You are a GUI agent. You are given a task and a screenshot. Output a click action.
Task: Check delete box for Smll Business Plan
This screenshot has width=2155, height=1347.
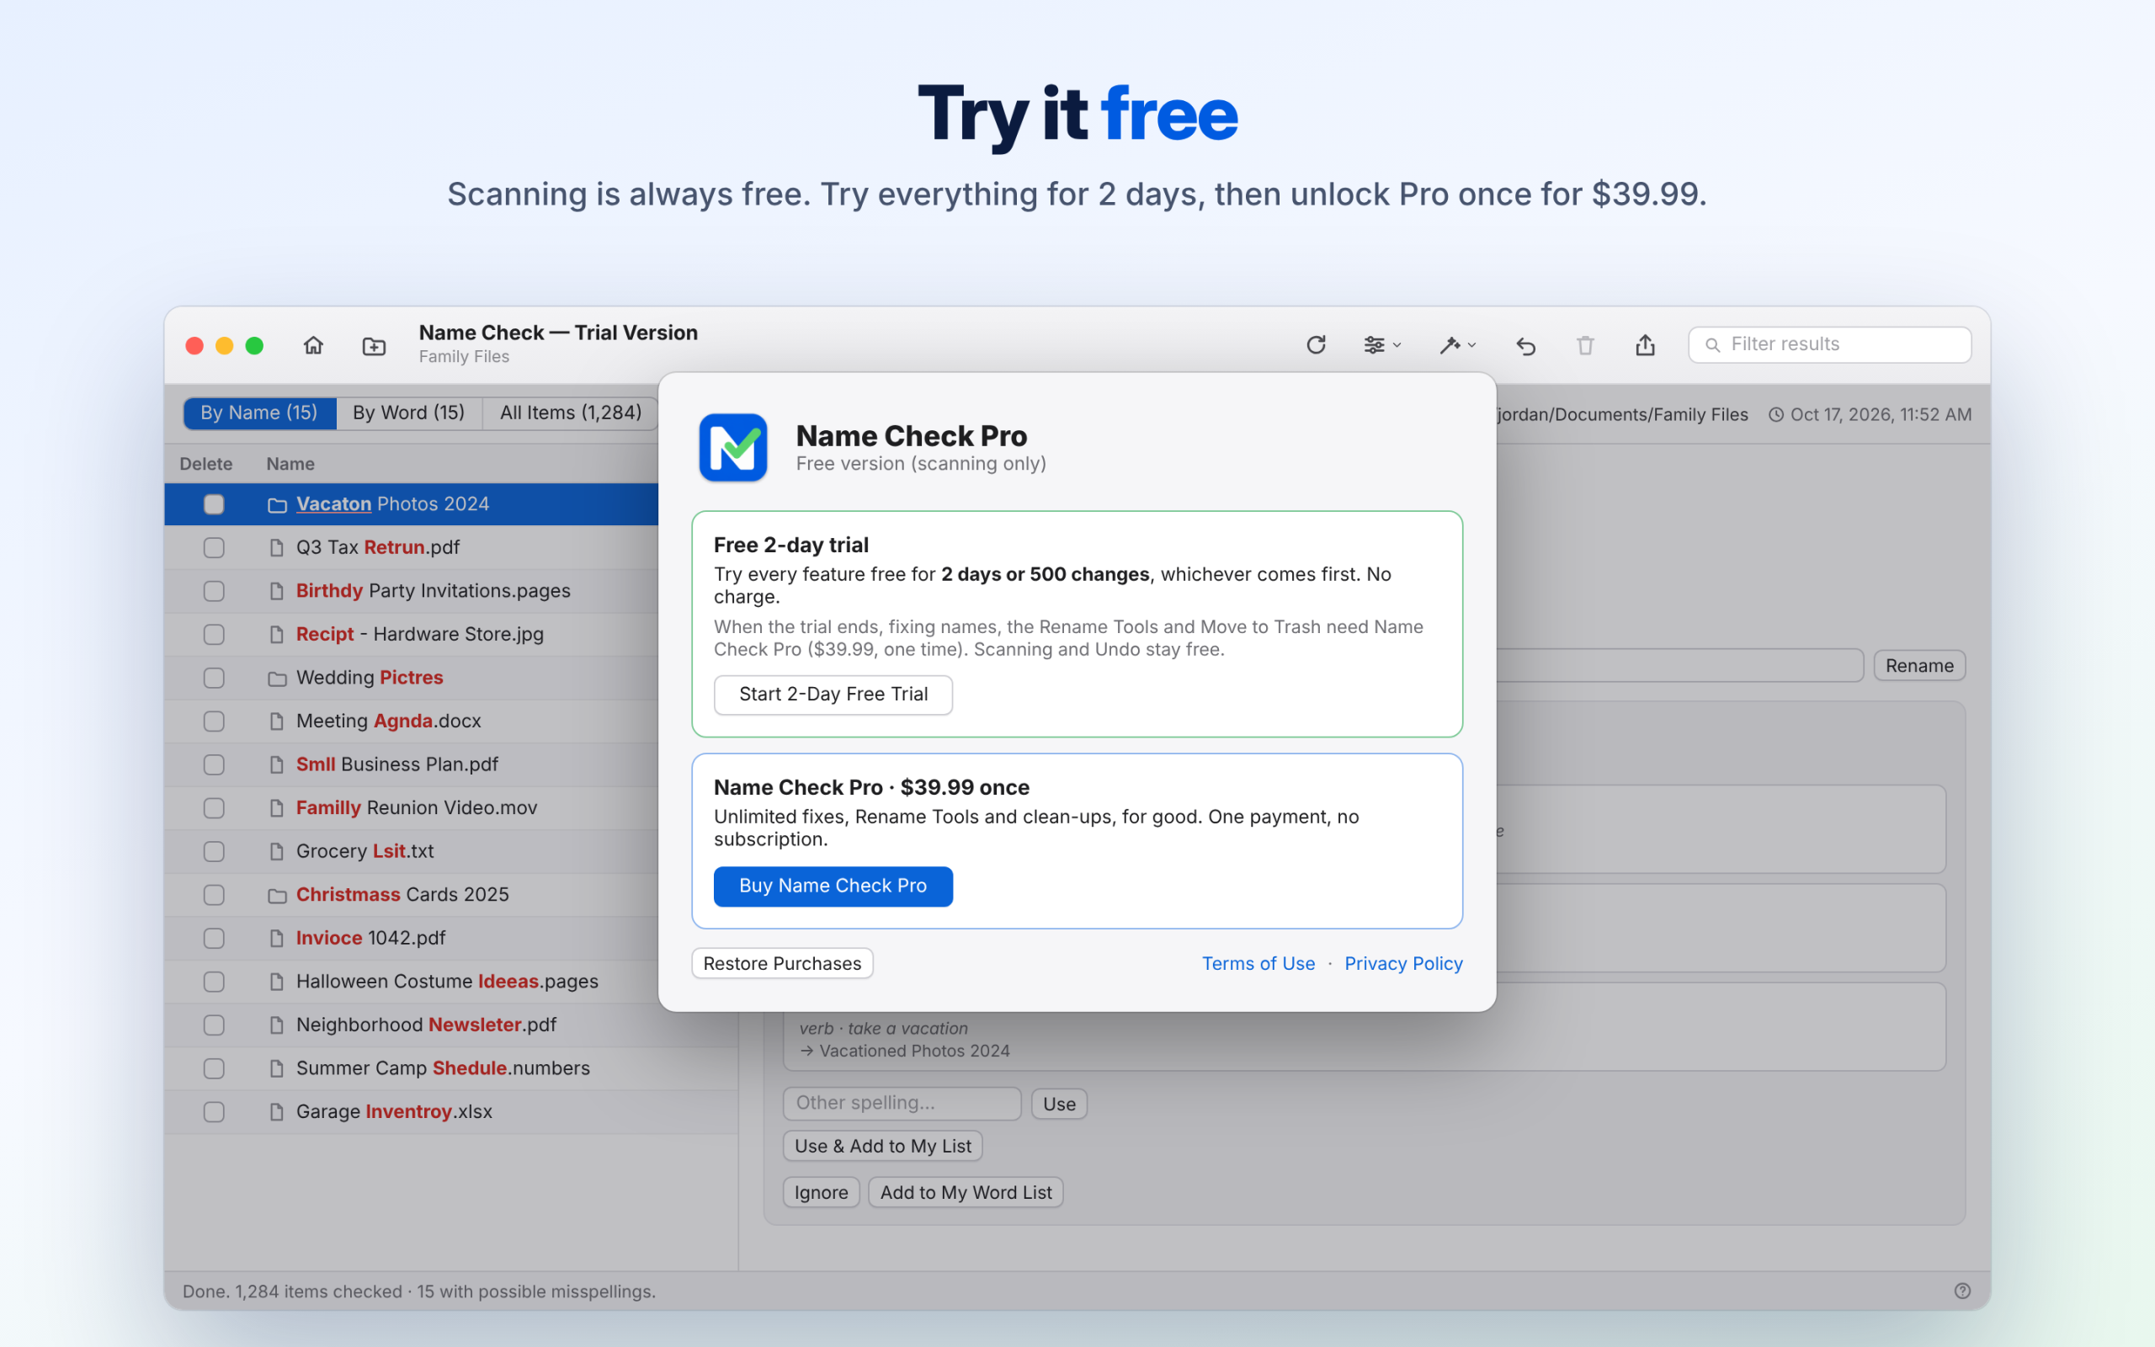click(x=214, y=764)
